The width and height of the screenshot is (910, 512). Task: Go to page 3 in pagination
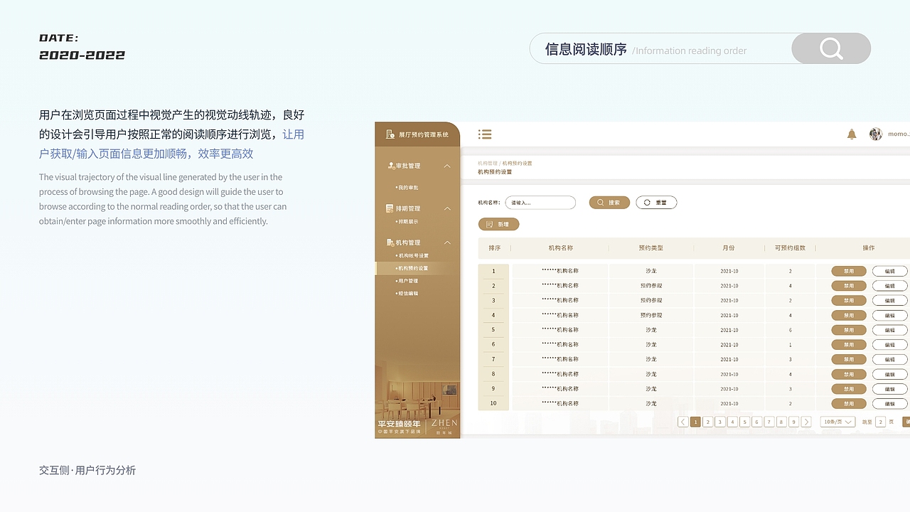tap(720, 422)
